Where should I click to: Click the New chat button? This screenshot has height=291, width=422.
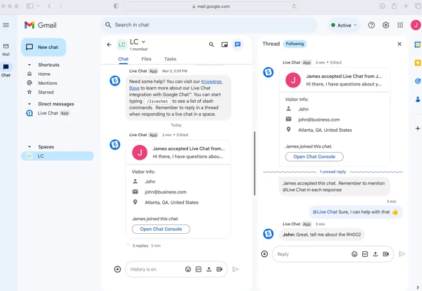point(44,47)
